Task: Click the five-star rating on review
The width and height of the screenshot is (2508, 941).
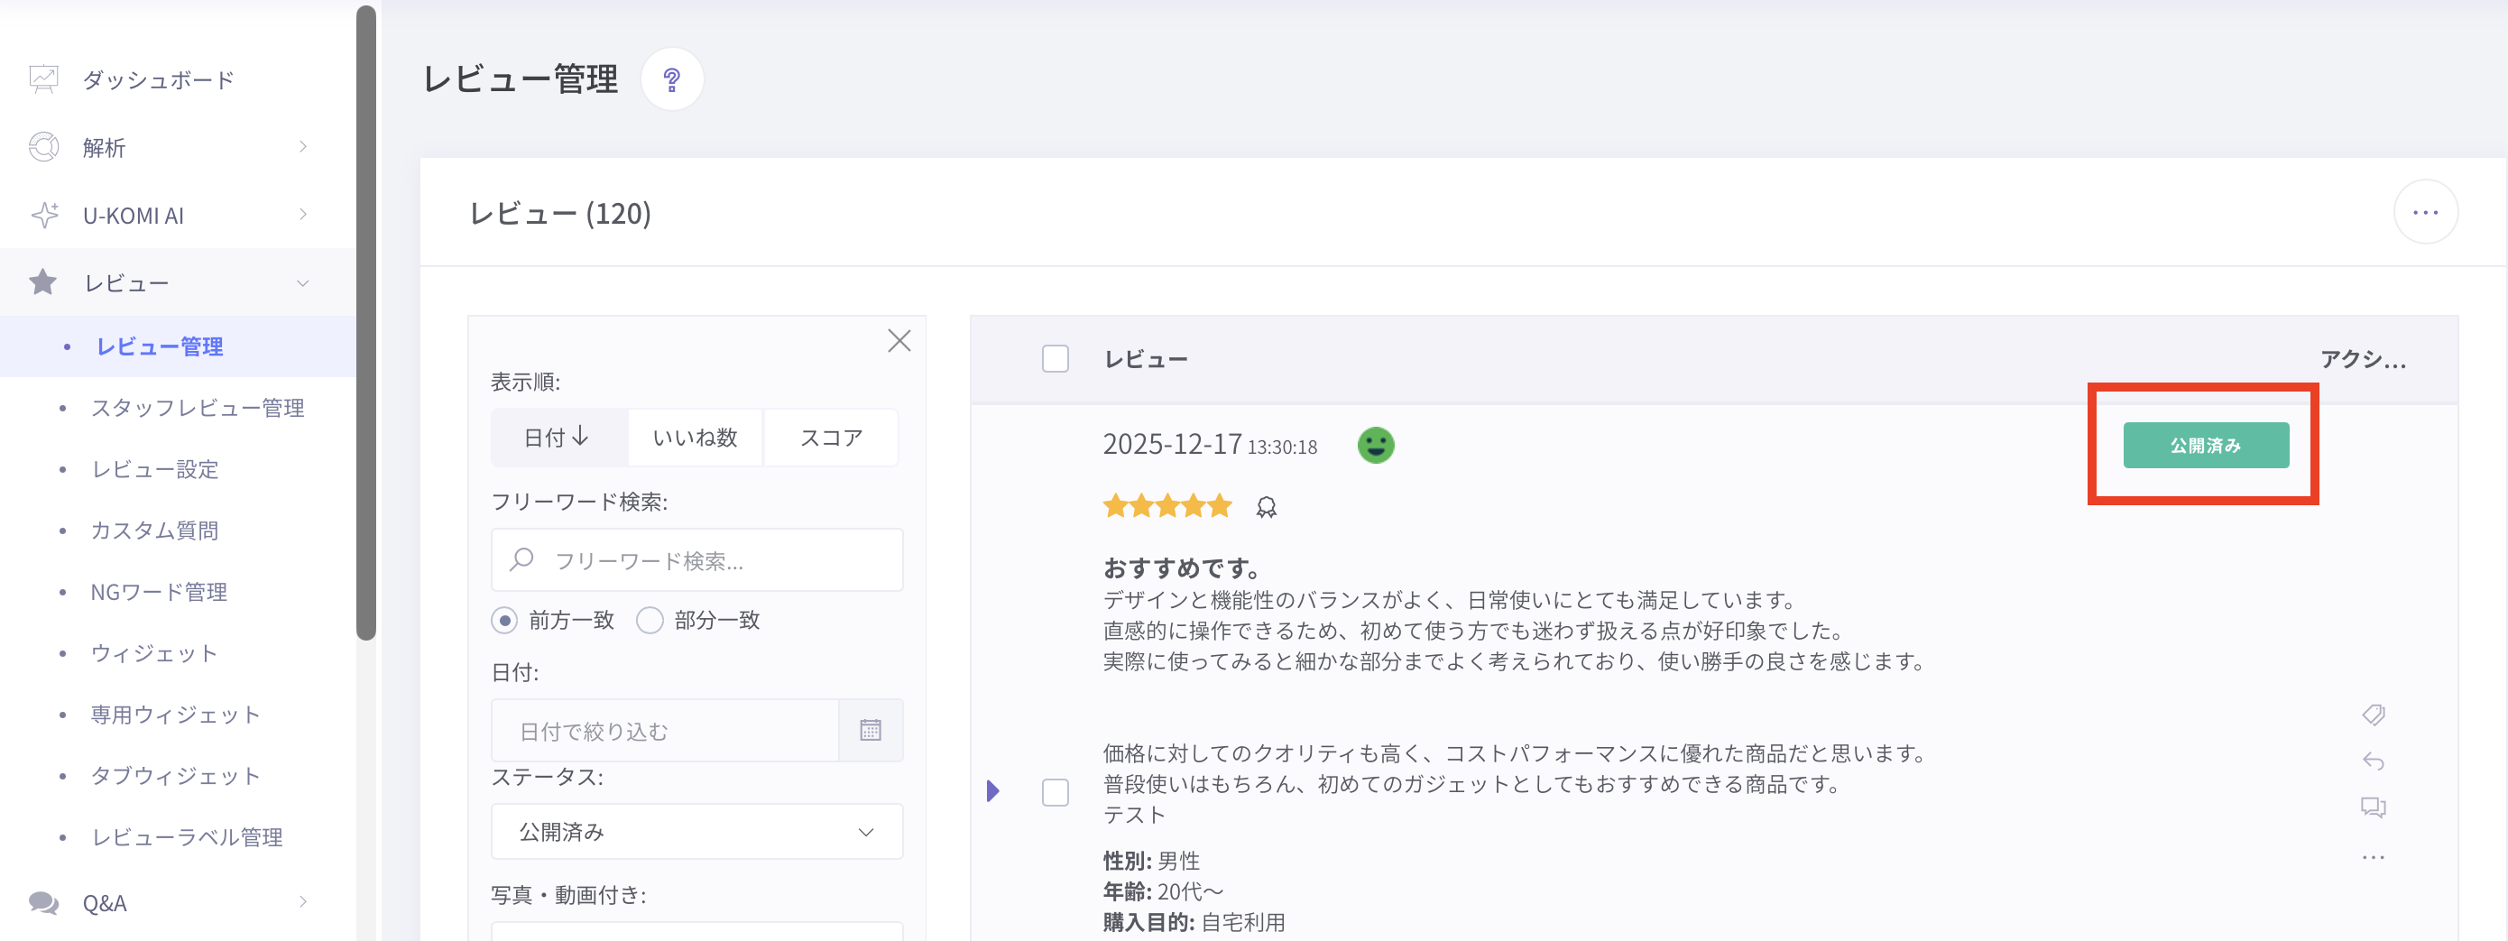Action: pos(1167,506)
